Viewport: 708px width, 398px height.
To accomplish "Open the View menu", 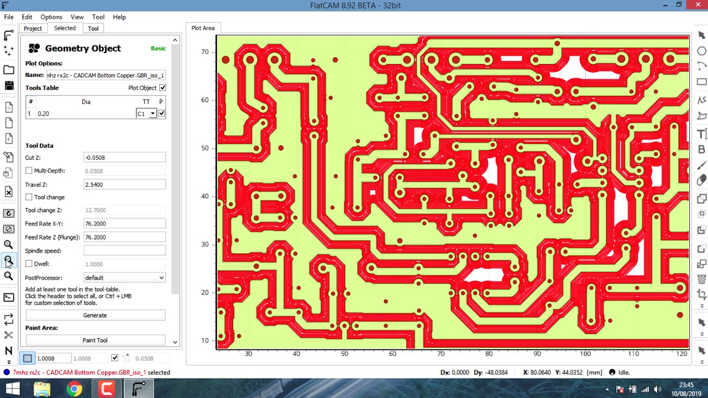I will coord(77,17).
